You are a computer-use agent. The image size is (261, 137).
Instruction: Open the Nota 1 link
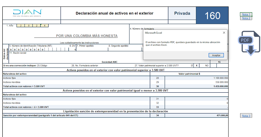pos(246,14)
